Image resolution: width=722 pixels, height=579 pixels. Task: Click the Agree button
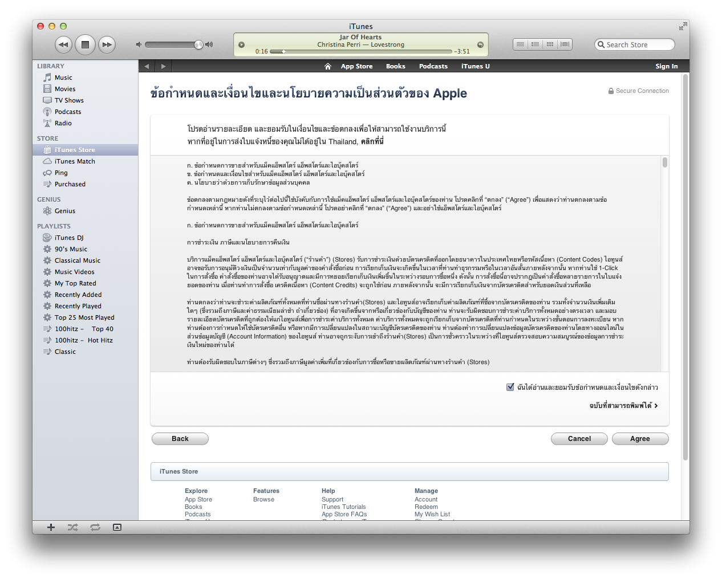tap(640, 439)
